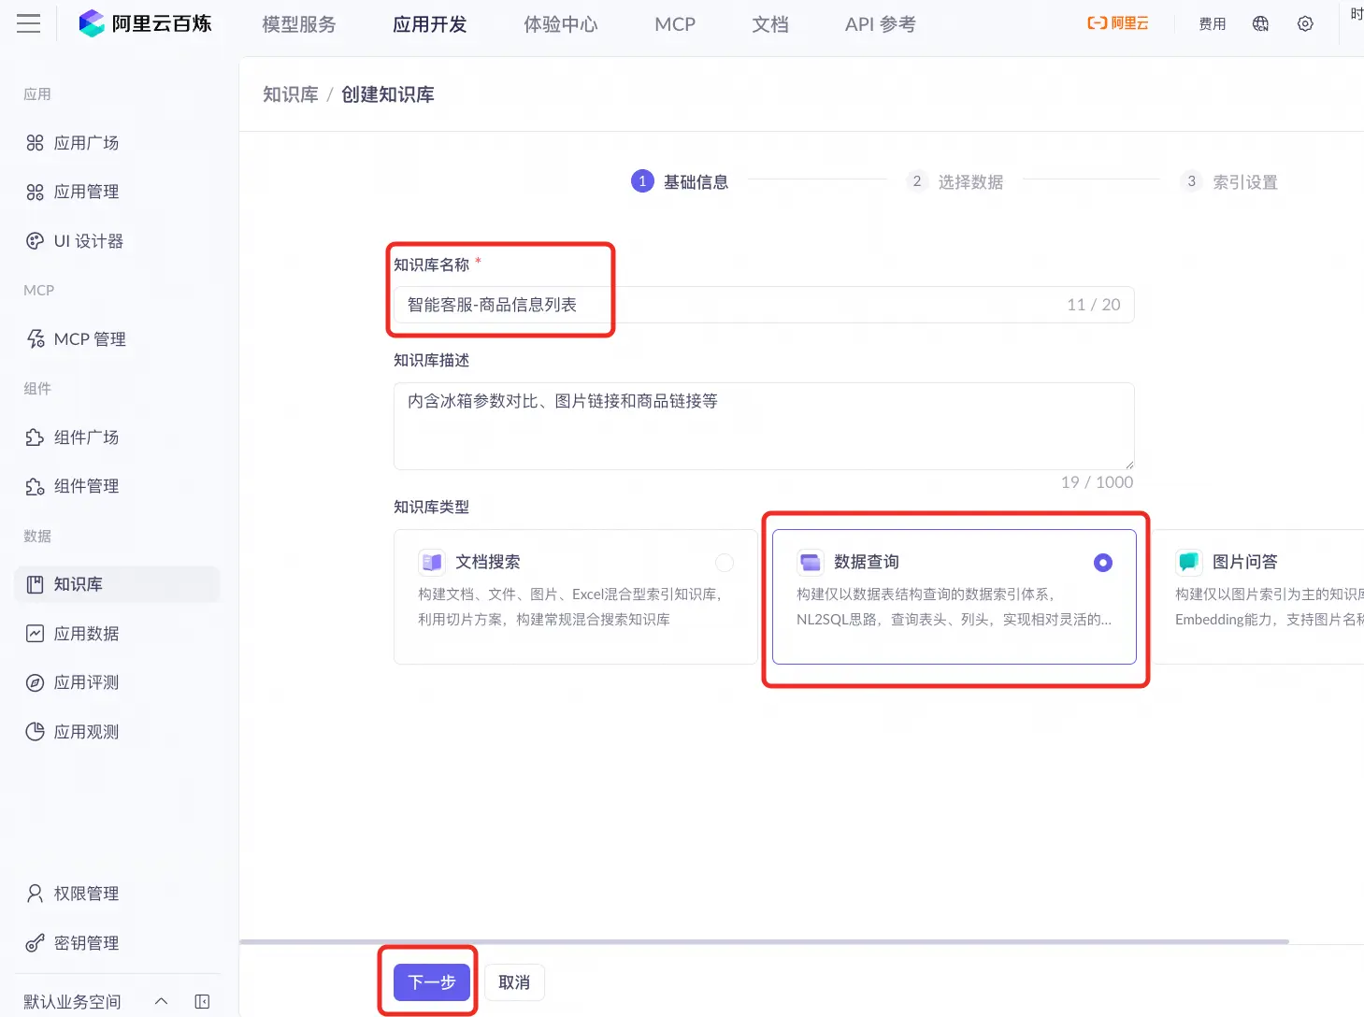Click the 应用观测 pie icon
This screenshot has height=1017, width=1364.
click(x=35, y=732)
